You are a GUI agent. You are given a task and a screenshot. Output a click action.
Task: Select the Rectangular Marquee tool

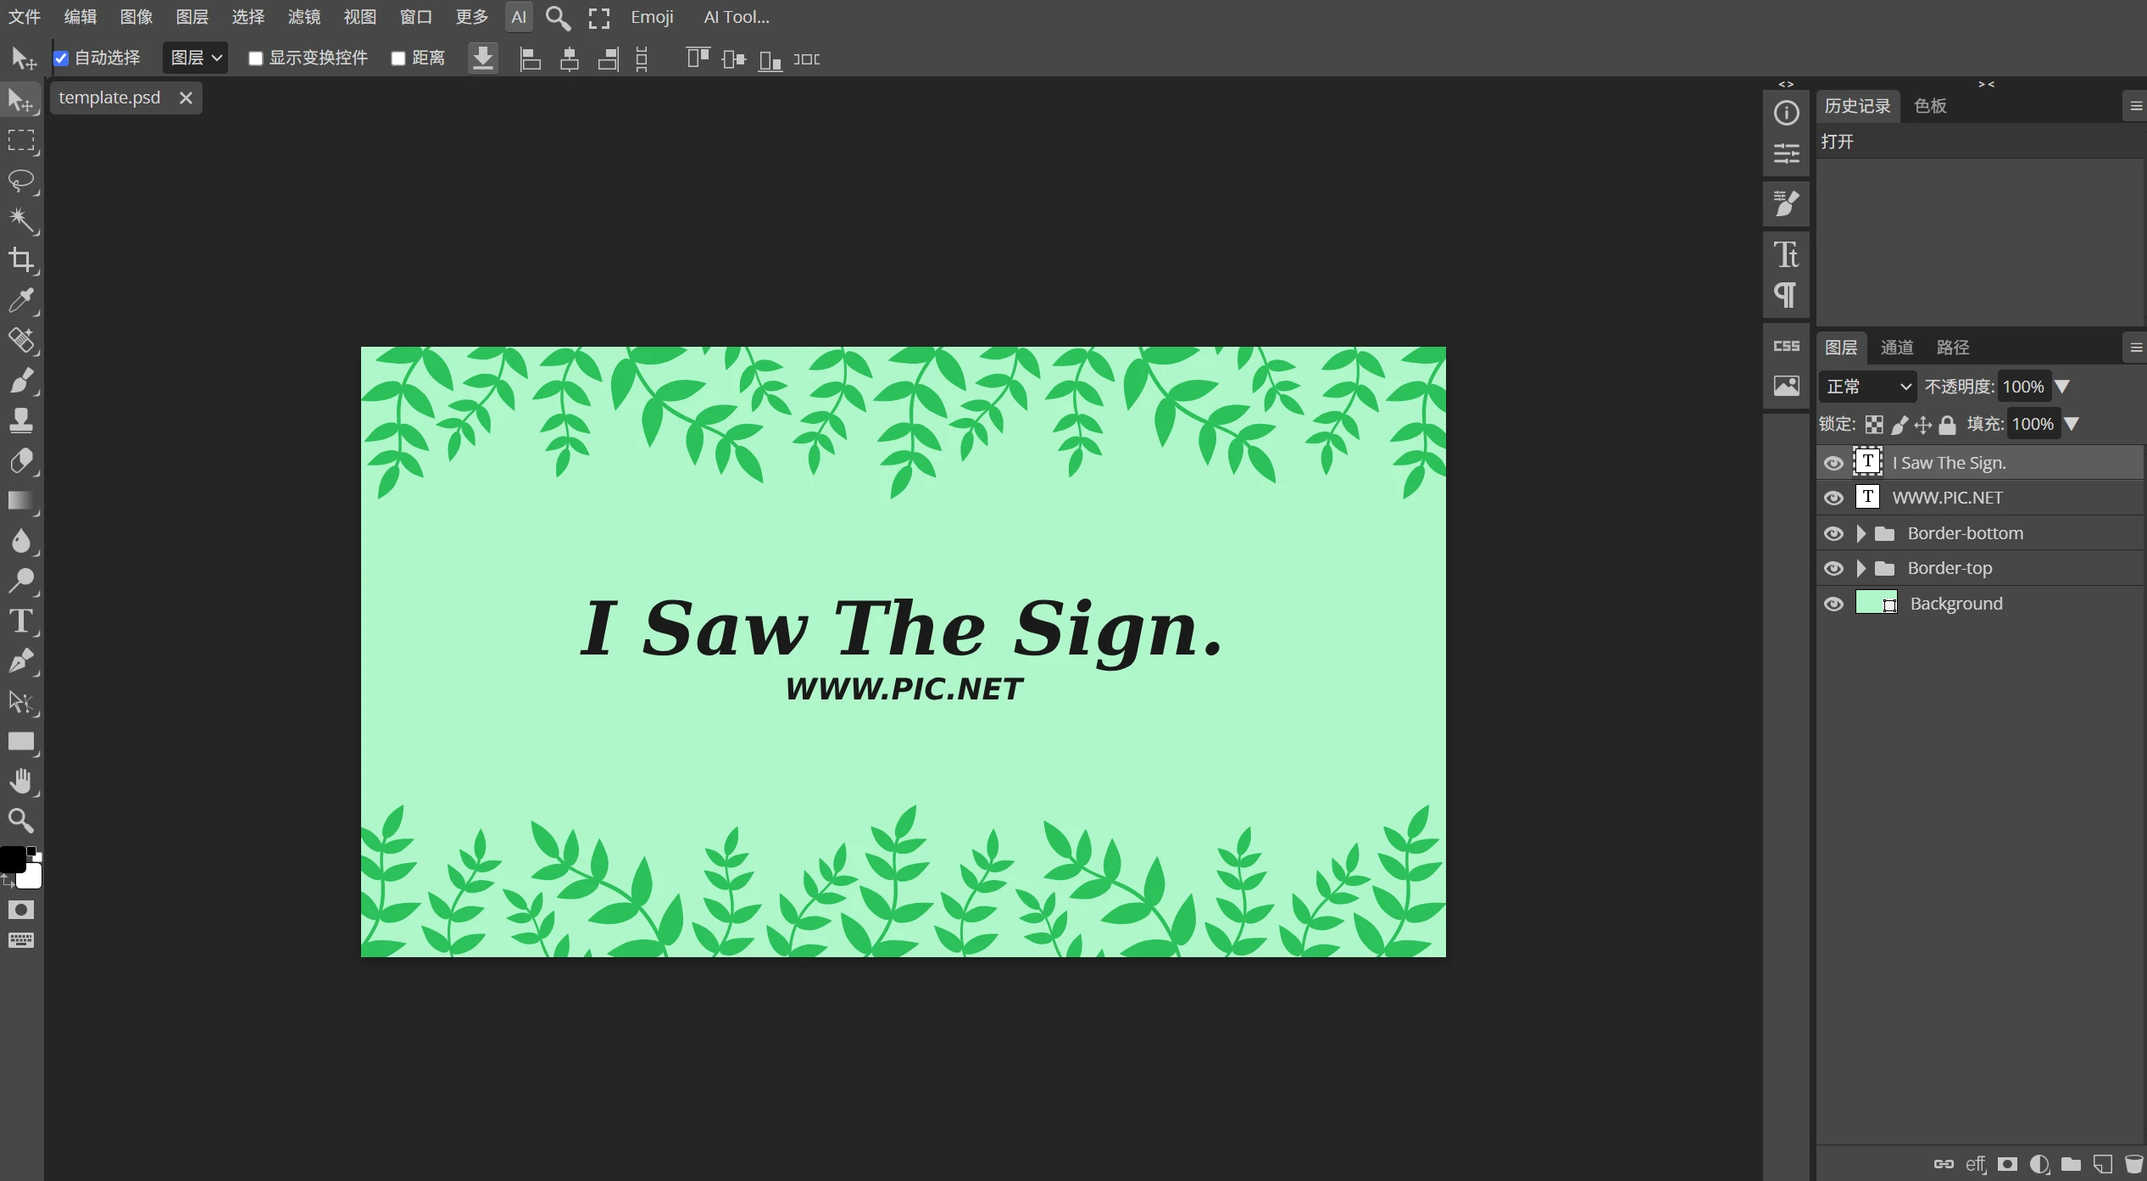pyautogui.click(x=21, y=141)
